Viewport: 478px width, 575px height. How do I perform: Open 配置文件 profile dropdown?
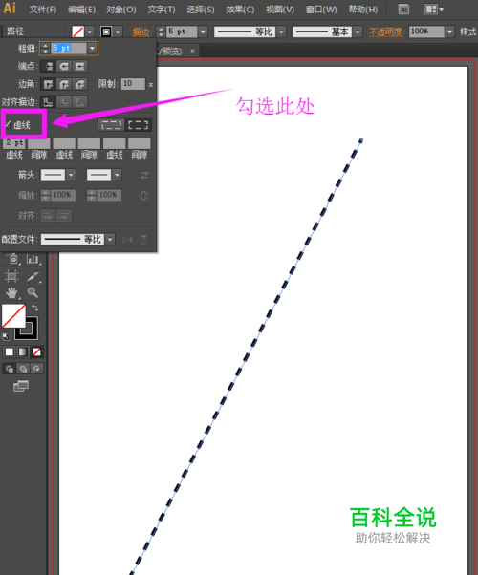110,240
